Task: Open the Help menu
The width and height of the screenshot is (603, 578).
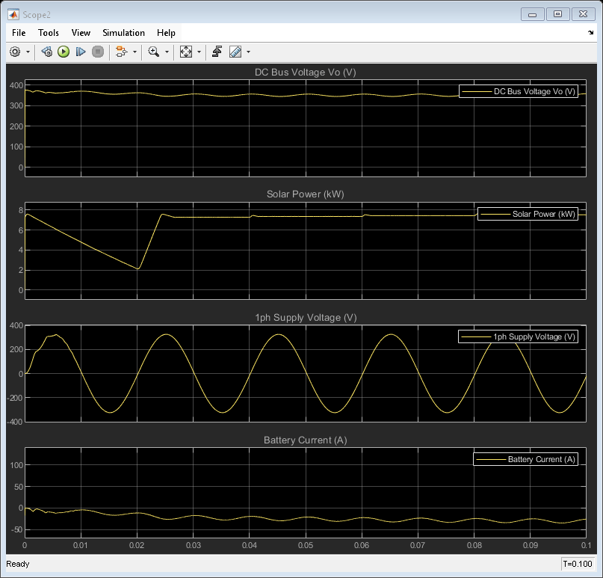Action: (166, 33)
